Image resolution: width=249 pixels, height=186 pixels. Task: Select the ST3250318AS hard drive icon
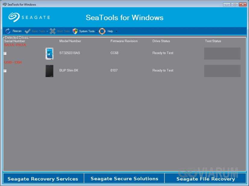click(x=49, y=53)
